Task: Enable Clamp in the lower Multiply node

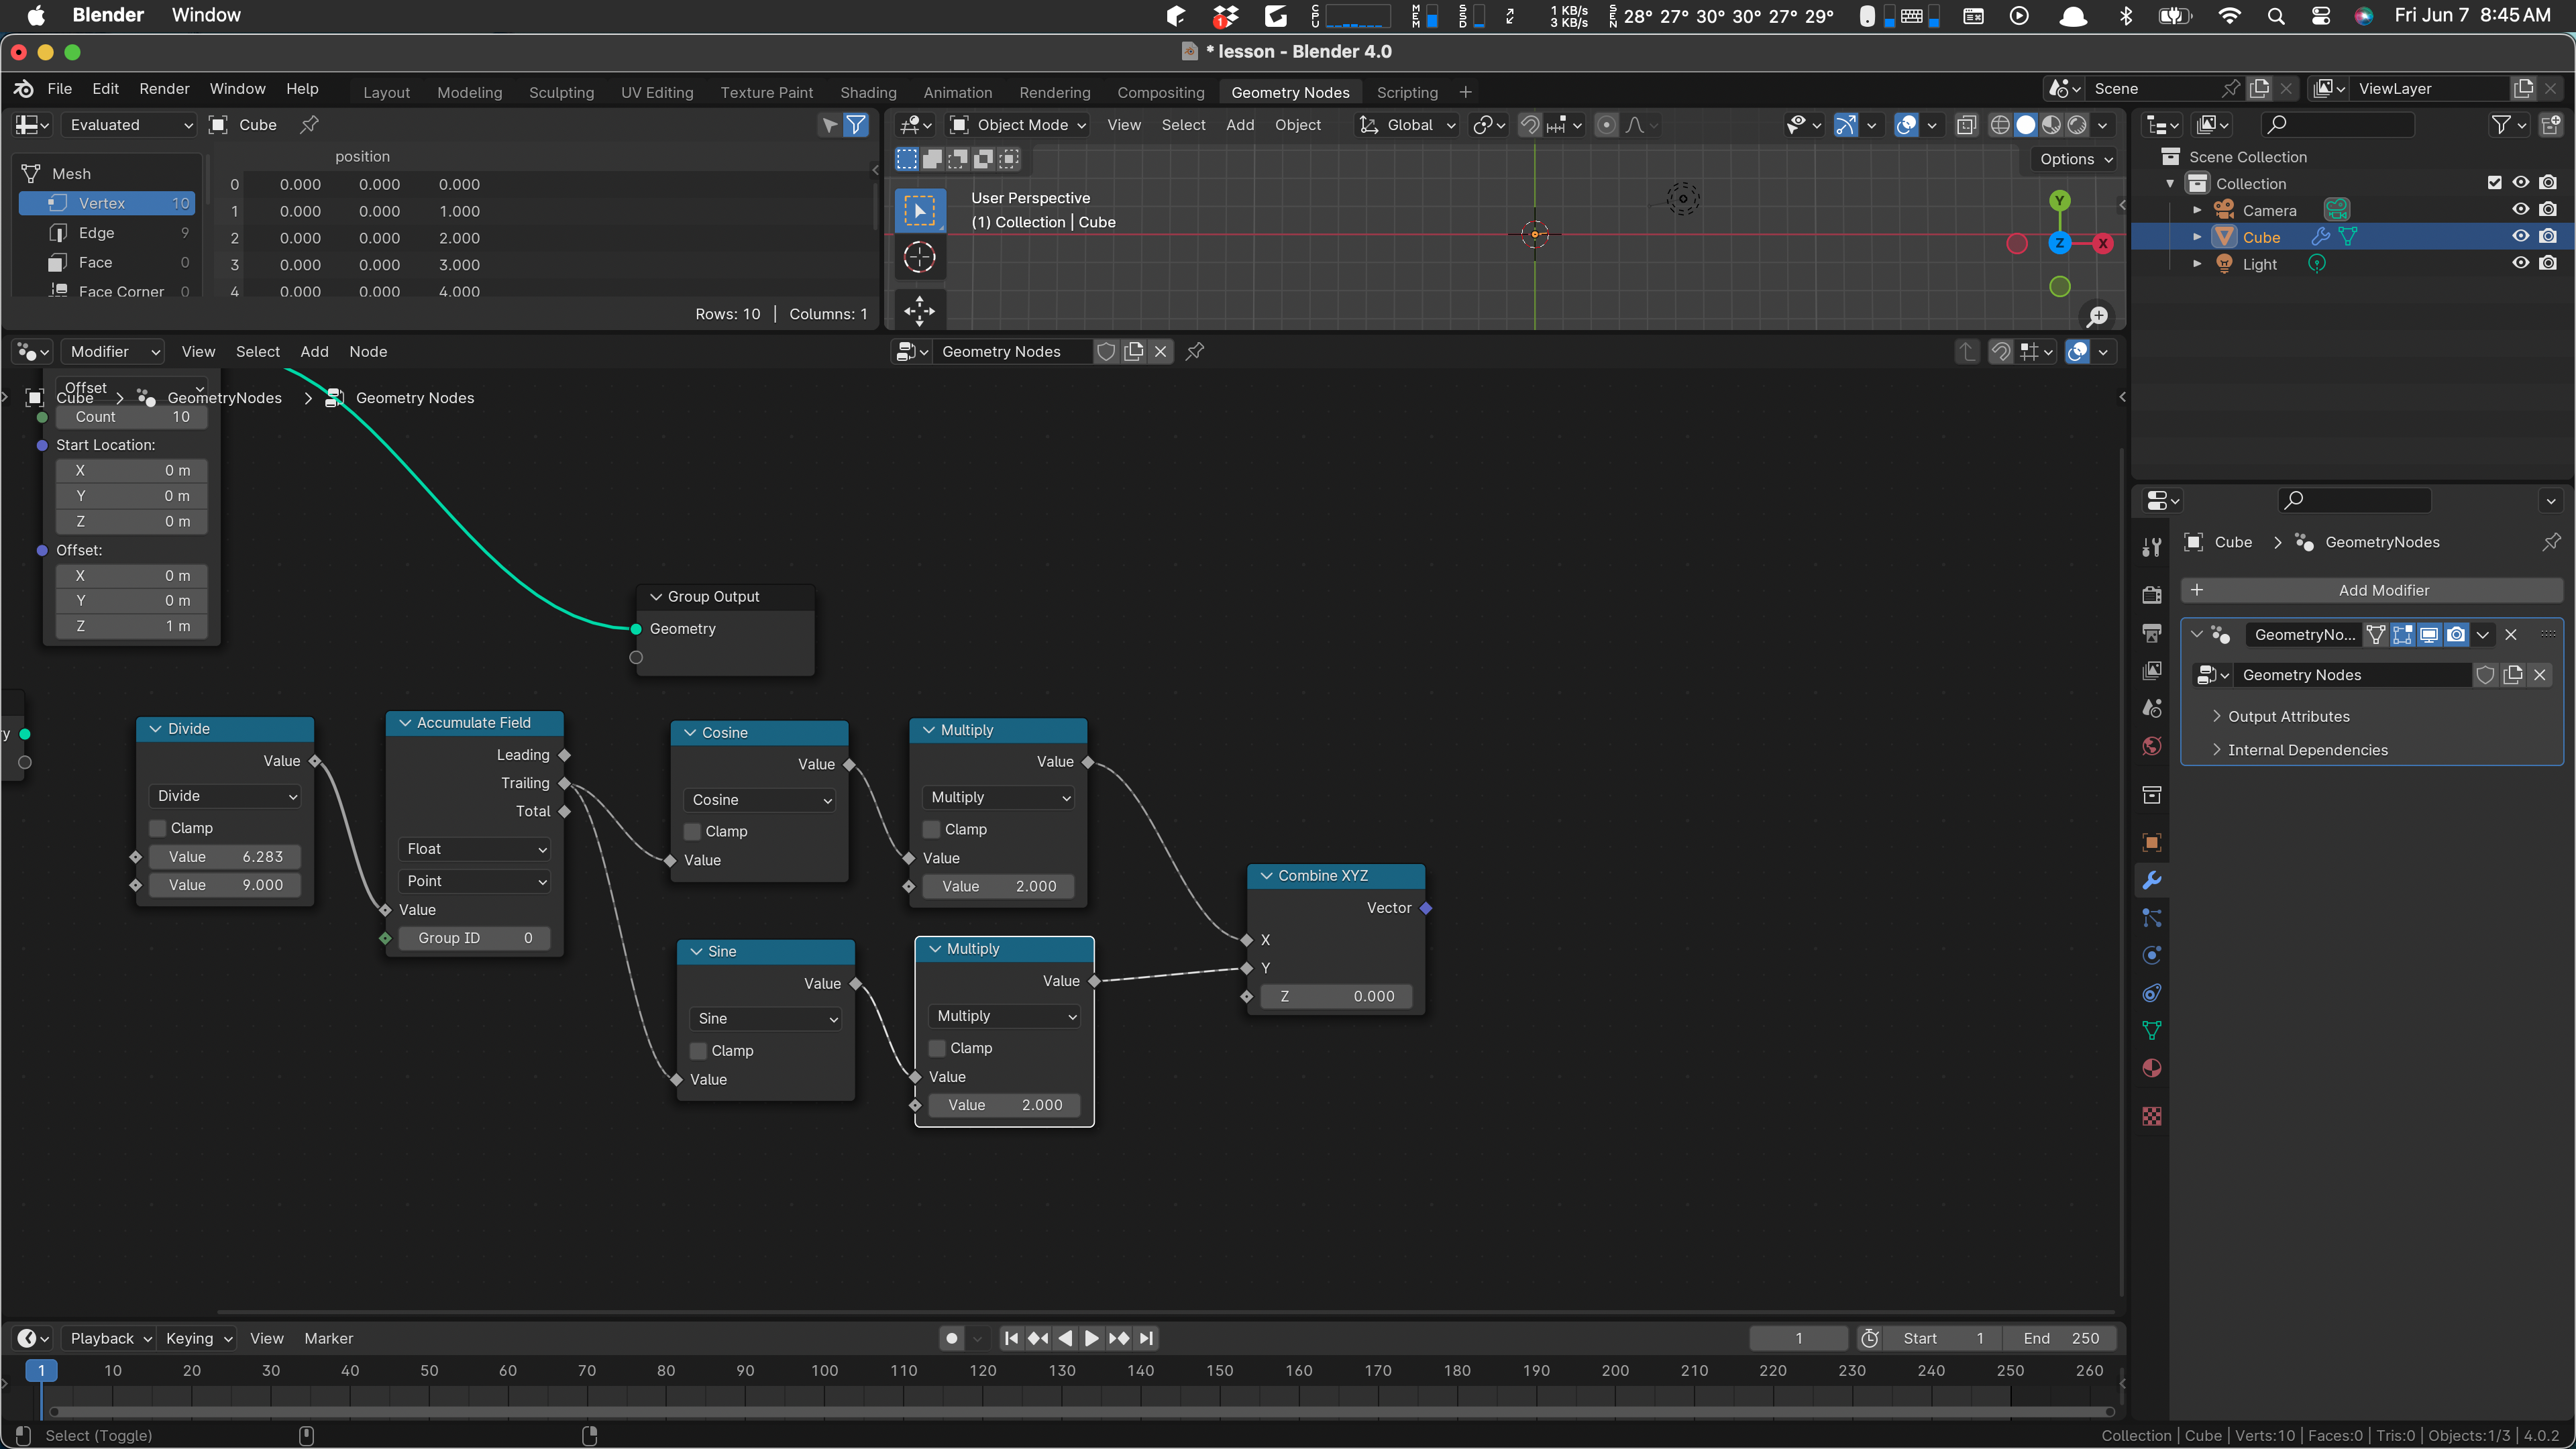Action: tap(937, 1048)
